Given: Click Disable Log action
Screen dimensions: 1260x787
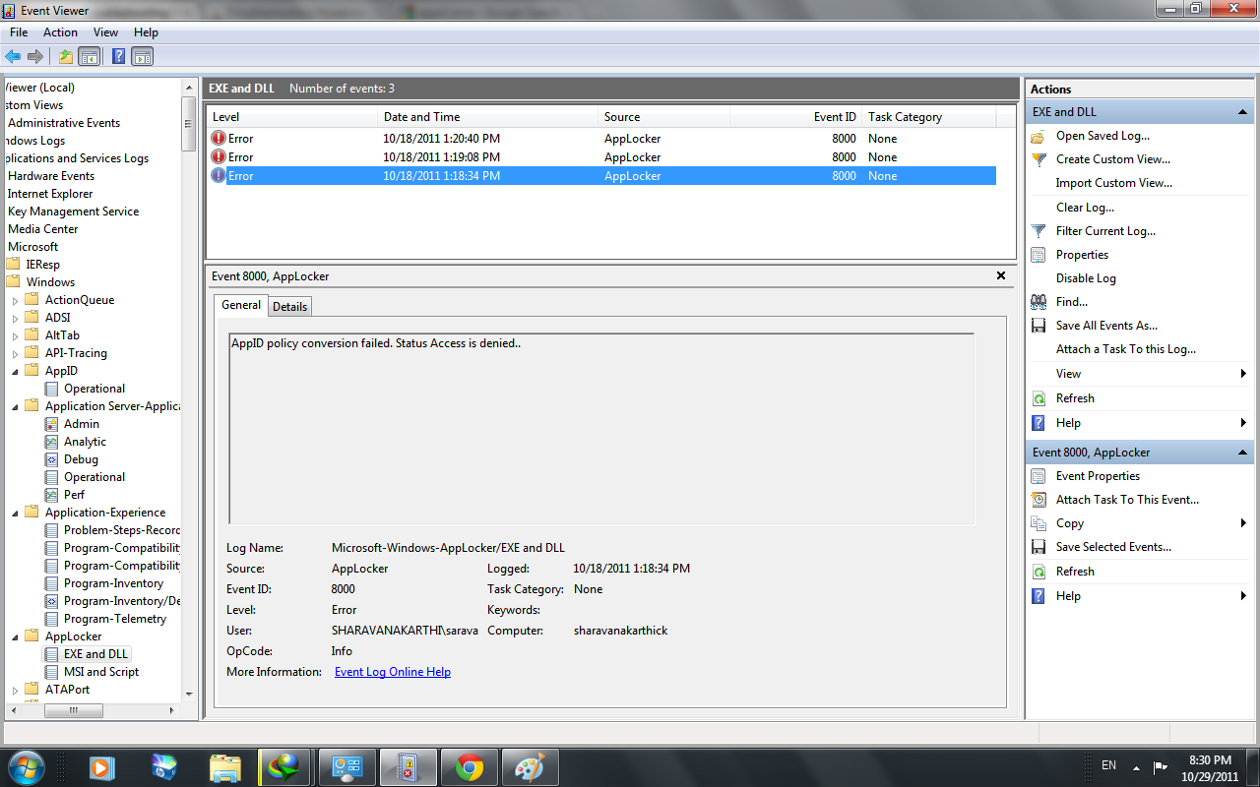Looking at the screenshot, I should pos(1086,278).
